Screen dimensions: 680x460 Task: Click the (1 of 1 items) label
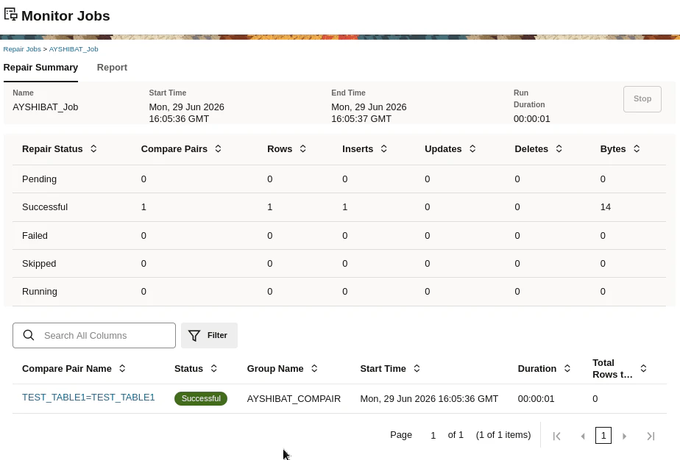coord(503,435)
